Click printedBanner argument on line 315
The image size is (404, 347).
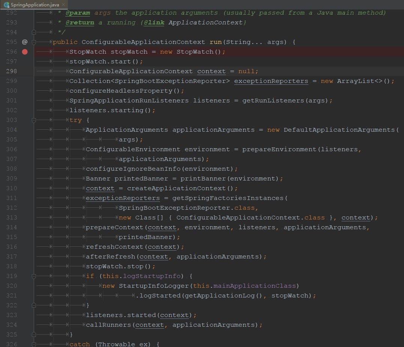145,237
